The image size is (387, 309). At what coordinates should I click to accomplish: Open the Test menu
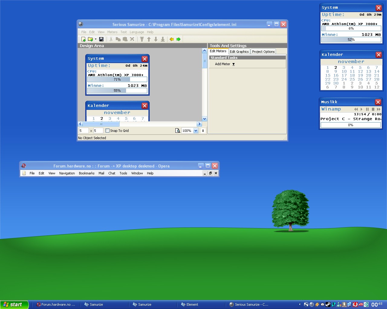click(124, 32)
